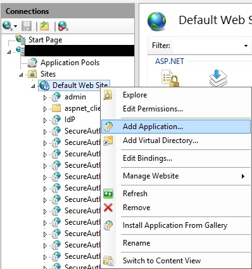
Task: Select the aspnet_client folder node
Action: [82, 108]
